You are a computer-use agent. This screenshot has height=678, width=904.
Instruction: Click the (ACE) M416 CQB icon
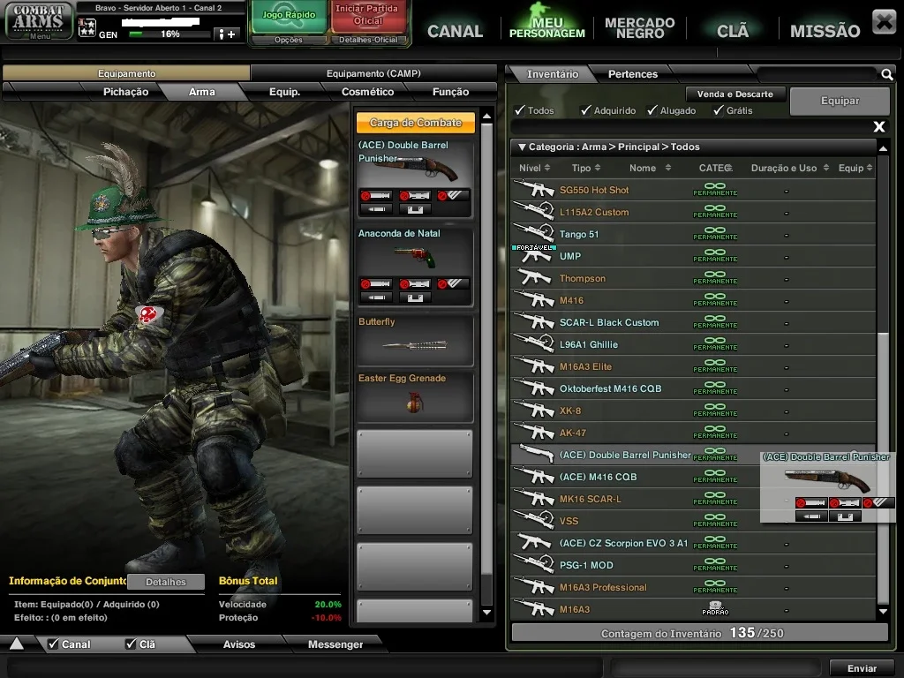(534, 476)
